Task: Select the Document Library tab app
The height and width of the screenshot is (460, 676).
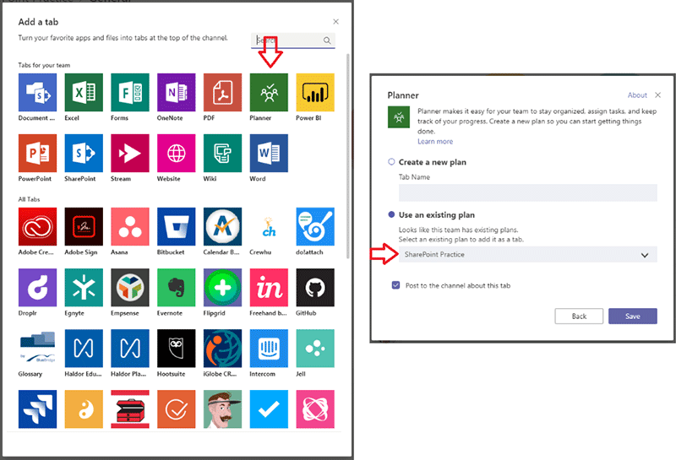Action: (x=37, y=92)
